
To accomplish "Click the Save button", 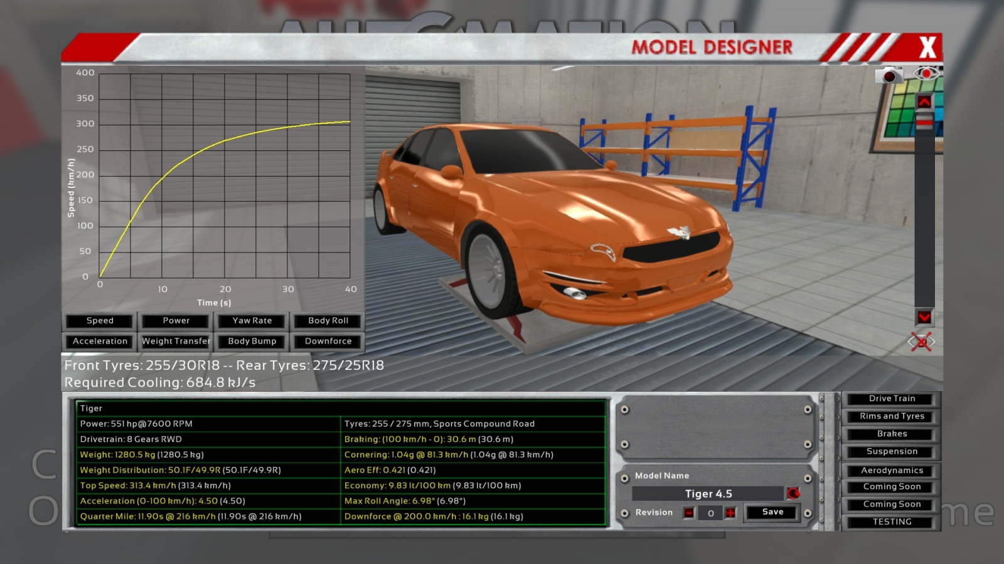I will click(x=772, y=512).
